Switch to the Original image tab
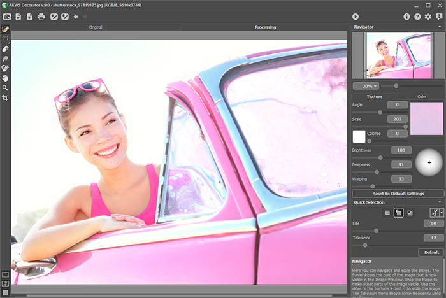The image size is (446, 298). click(96, 27)
